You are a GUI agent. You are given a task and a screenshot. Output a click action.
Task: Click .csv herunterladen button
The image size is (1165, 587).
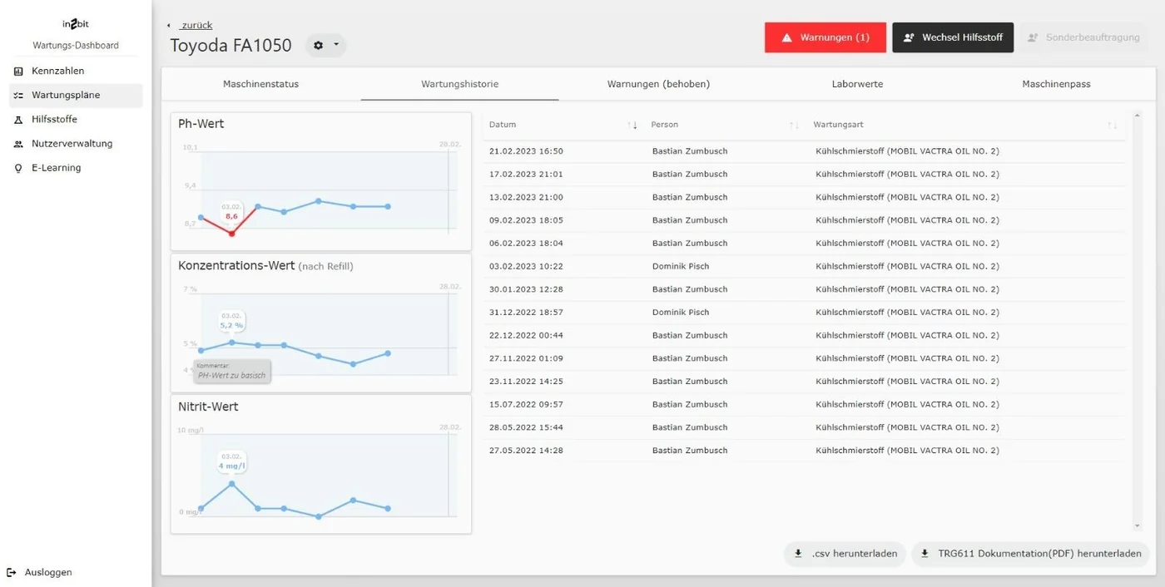point(845,554)
